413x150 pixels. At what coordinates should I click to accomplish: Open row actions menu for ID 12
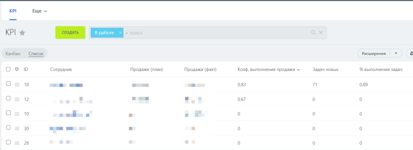coord(17,99)
